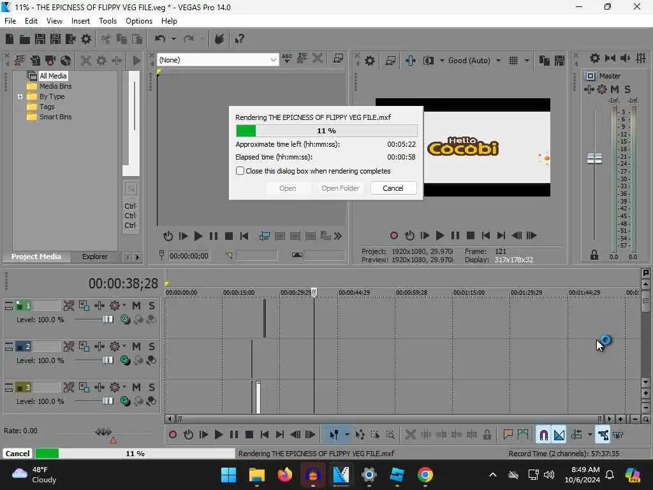Toggle Master bus Solo button
This screenshot has width=653, height=490.
point(627,89)
